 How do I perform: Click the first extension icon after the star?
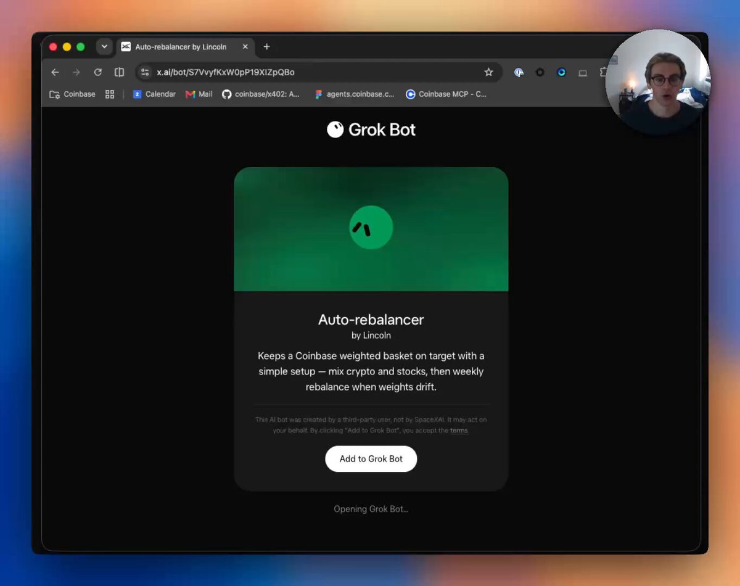[519, 72]
